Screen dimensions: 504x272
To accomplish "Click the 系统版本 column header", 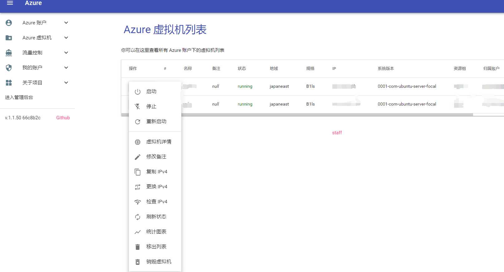I will coord(386,69).
